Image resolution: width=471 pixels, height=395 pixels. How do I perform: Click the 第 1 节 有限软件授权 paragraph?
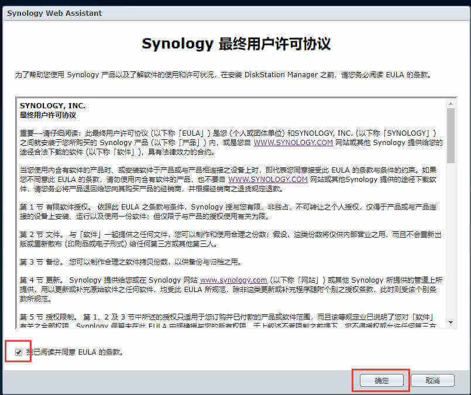[x=228, y=211]
